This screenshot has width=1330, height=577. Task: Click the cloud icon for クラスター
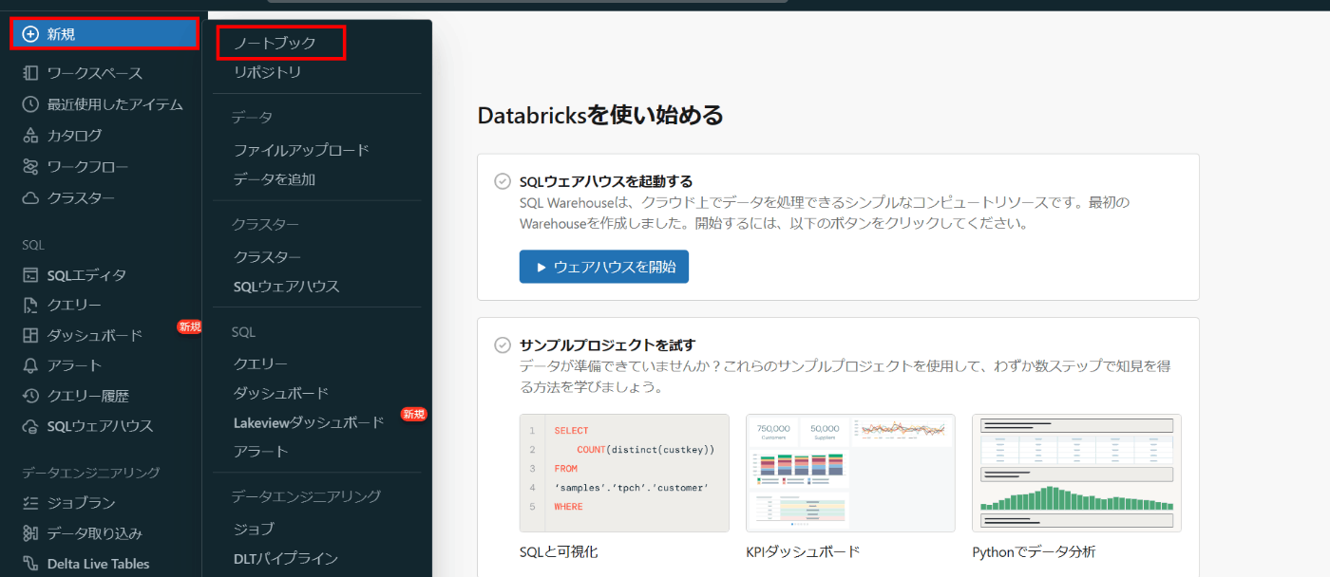[x=30, y=198]
